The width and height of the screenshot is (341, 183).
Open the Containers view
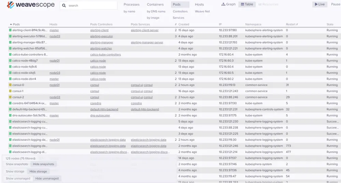pyautogui.click(x=155, y=4)
